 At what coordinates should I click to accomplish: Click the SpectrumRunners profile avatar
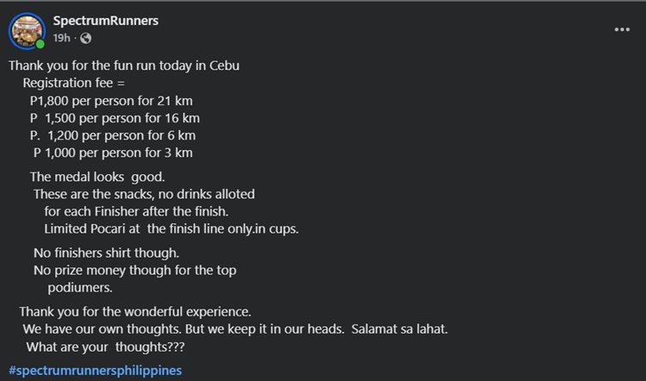point(27,30)
